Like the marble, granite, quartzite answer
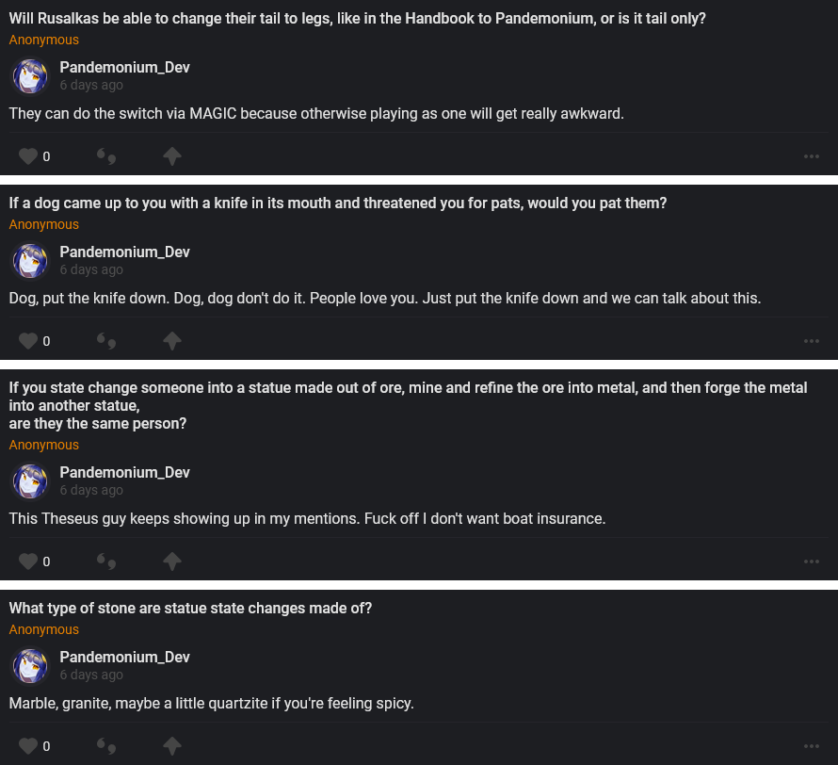The height and width of the screenshot is (765, 838). click(28, 746)
